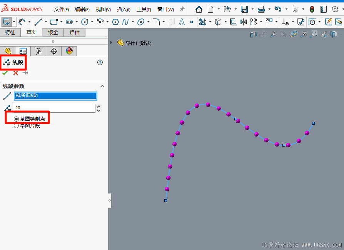Select the Corner Rectangle tool

click(54, 22)
